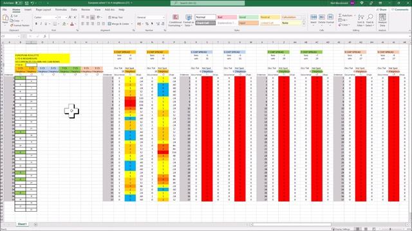
Task: Click the Percent Style icon
Action: 147,24
